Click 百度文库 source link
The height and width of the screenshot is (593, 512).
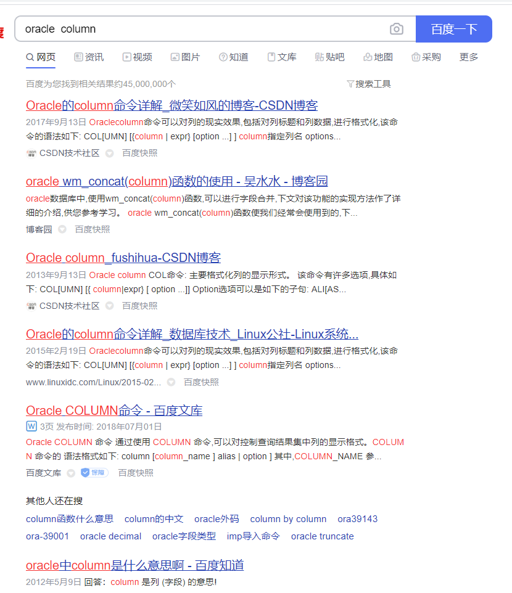point(44,473)
